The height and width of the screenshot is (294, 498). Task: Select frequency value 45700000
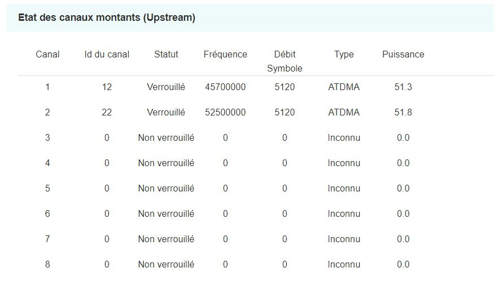tap(225, 87)
